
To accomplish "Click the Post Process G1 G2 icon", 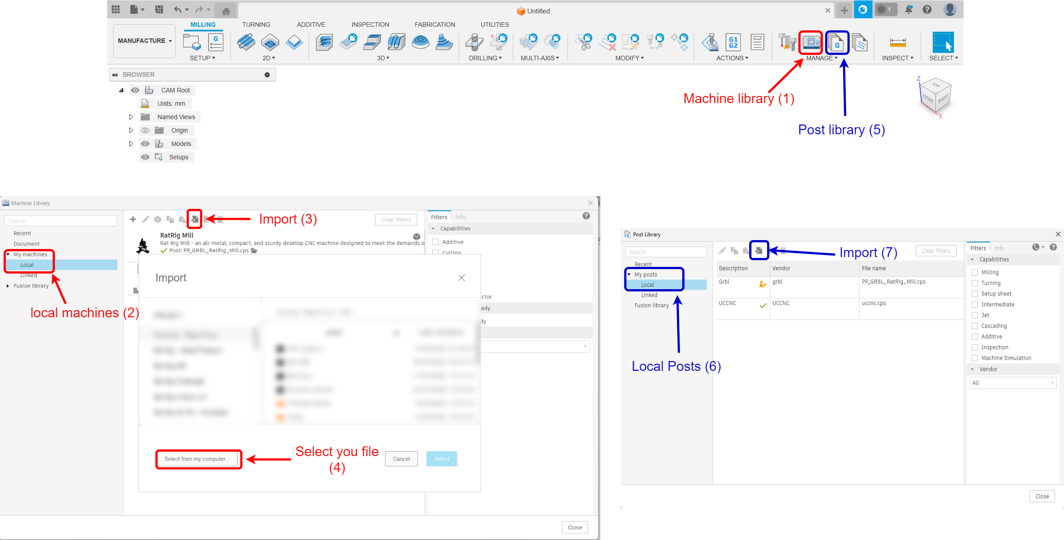I will [733, 42].
